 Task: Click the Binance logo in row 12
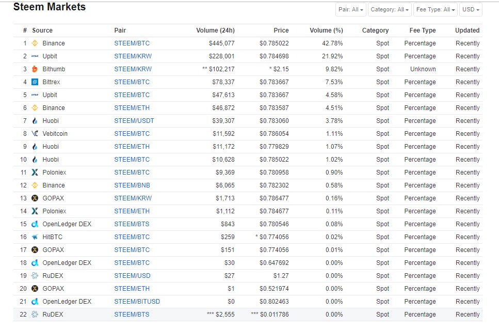35,185
